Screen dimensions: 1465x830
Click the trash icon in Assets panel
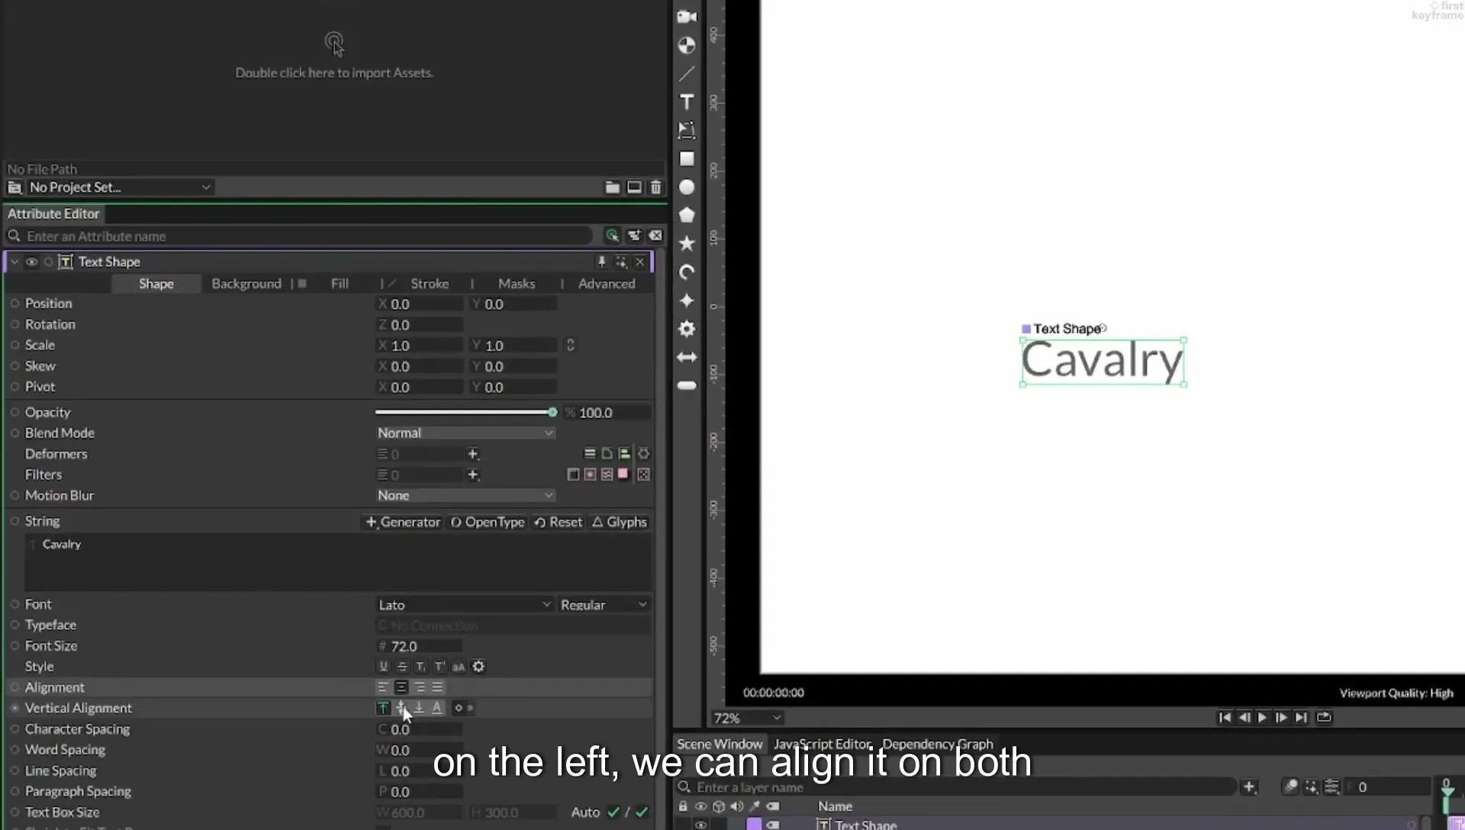pyautogui.click(x=655, y=187)
